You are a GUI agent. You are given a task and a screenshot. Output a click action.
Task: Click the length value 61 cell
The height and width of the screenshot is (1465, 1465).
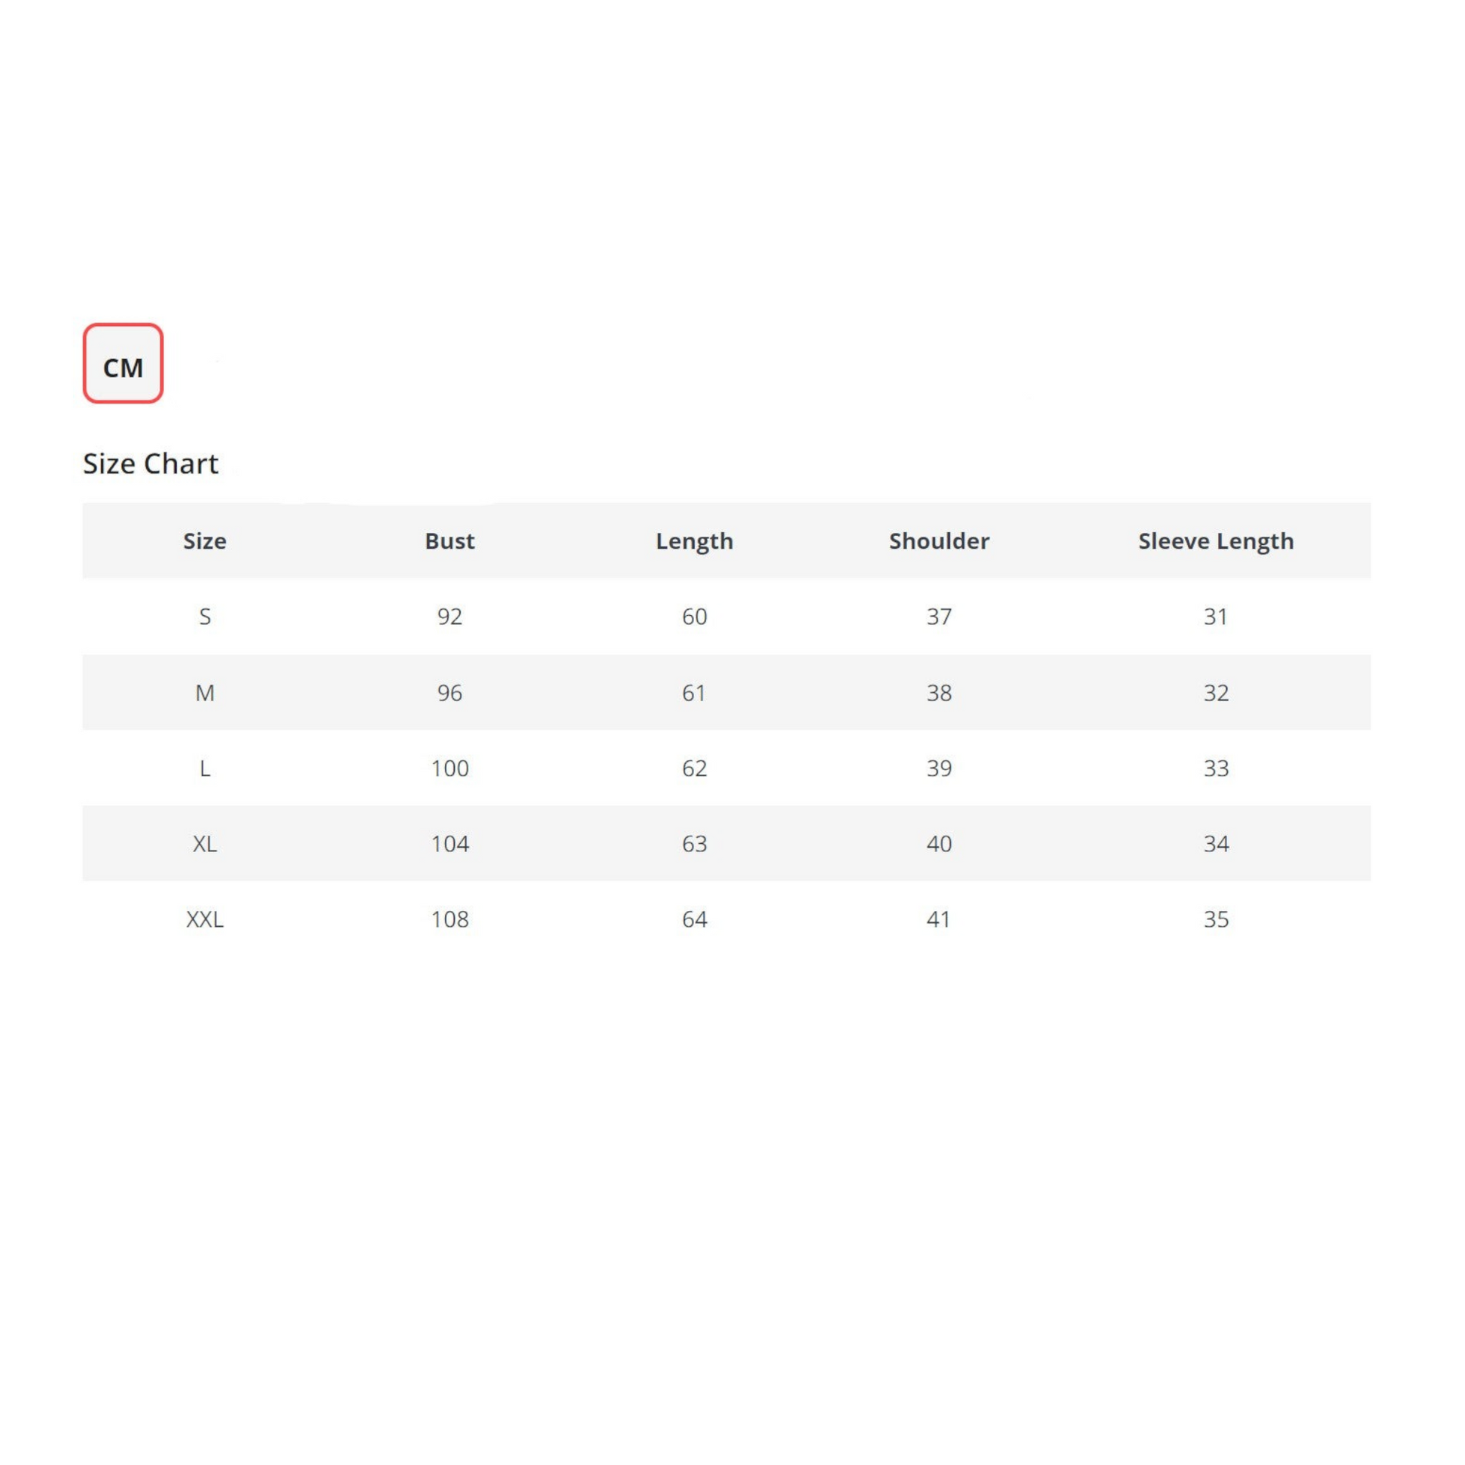click(x=694, y=693)
